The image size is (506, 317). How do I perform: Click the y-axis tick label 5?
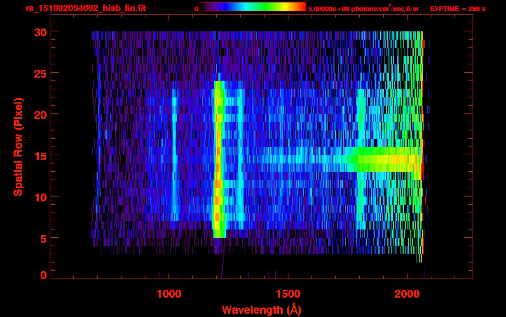[x=44, y=238]
